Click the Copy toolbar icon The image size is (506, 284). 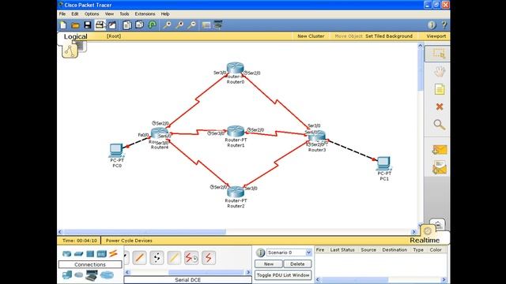[127, 25]
